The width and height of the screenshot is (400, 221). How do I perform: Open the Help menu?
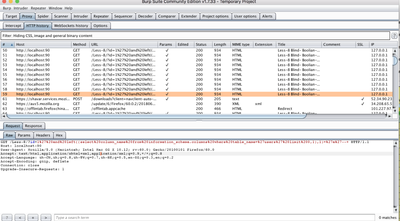pos(69,8)
